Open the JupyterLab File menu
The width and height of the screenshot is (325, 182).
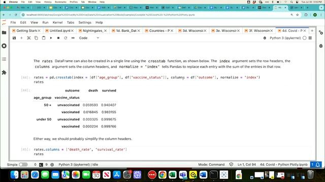click(13, 22)
